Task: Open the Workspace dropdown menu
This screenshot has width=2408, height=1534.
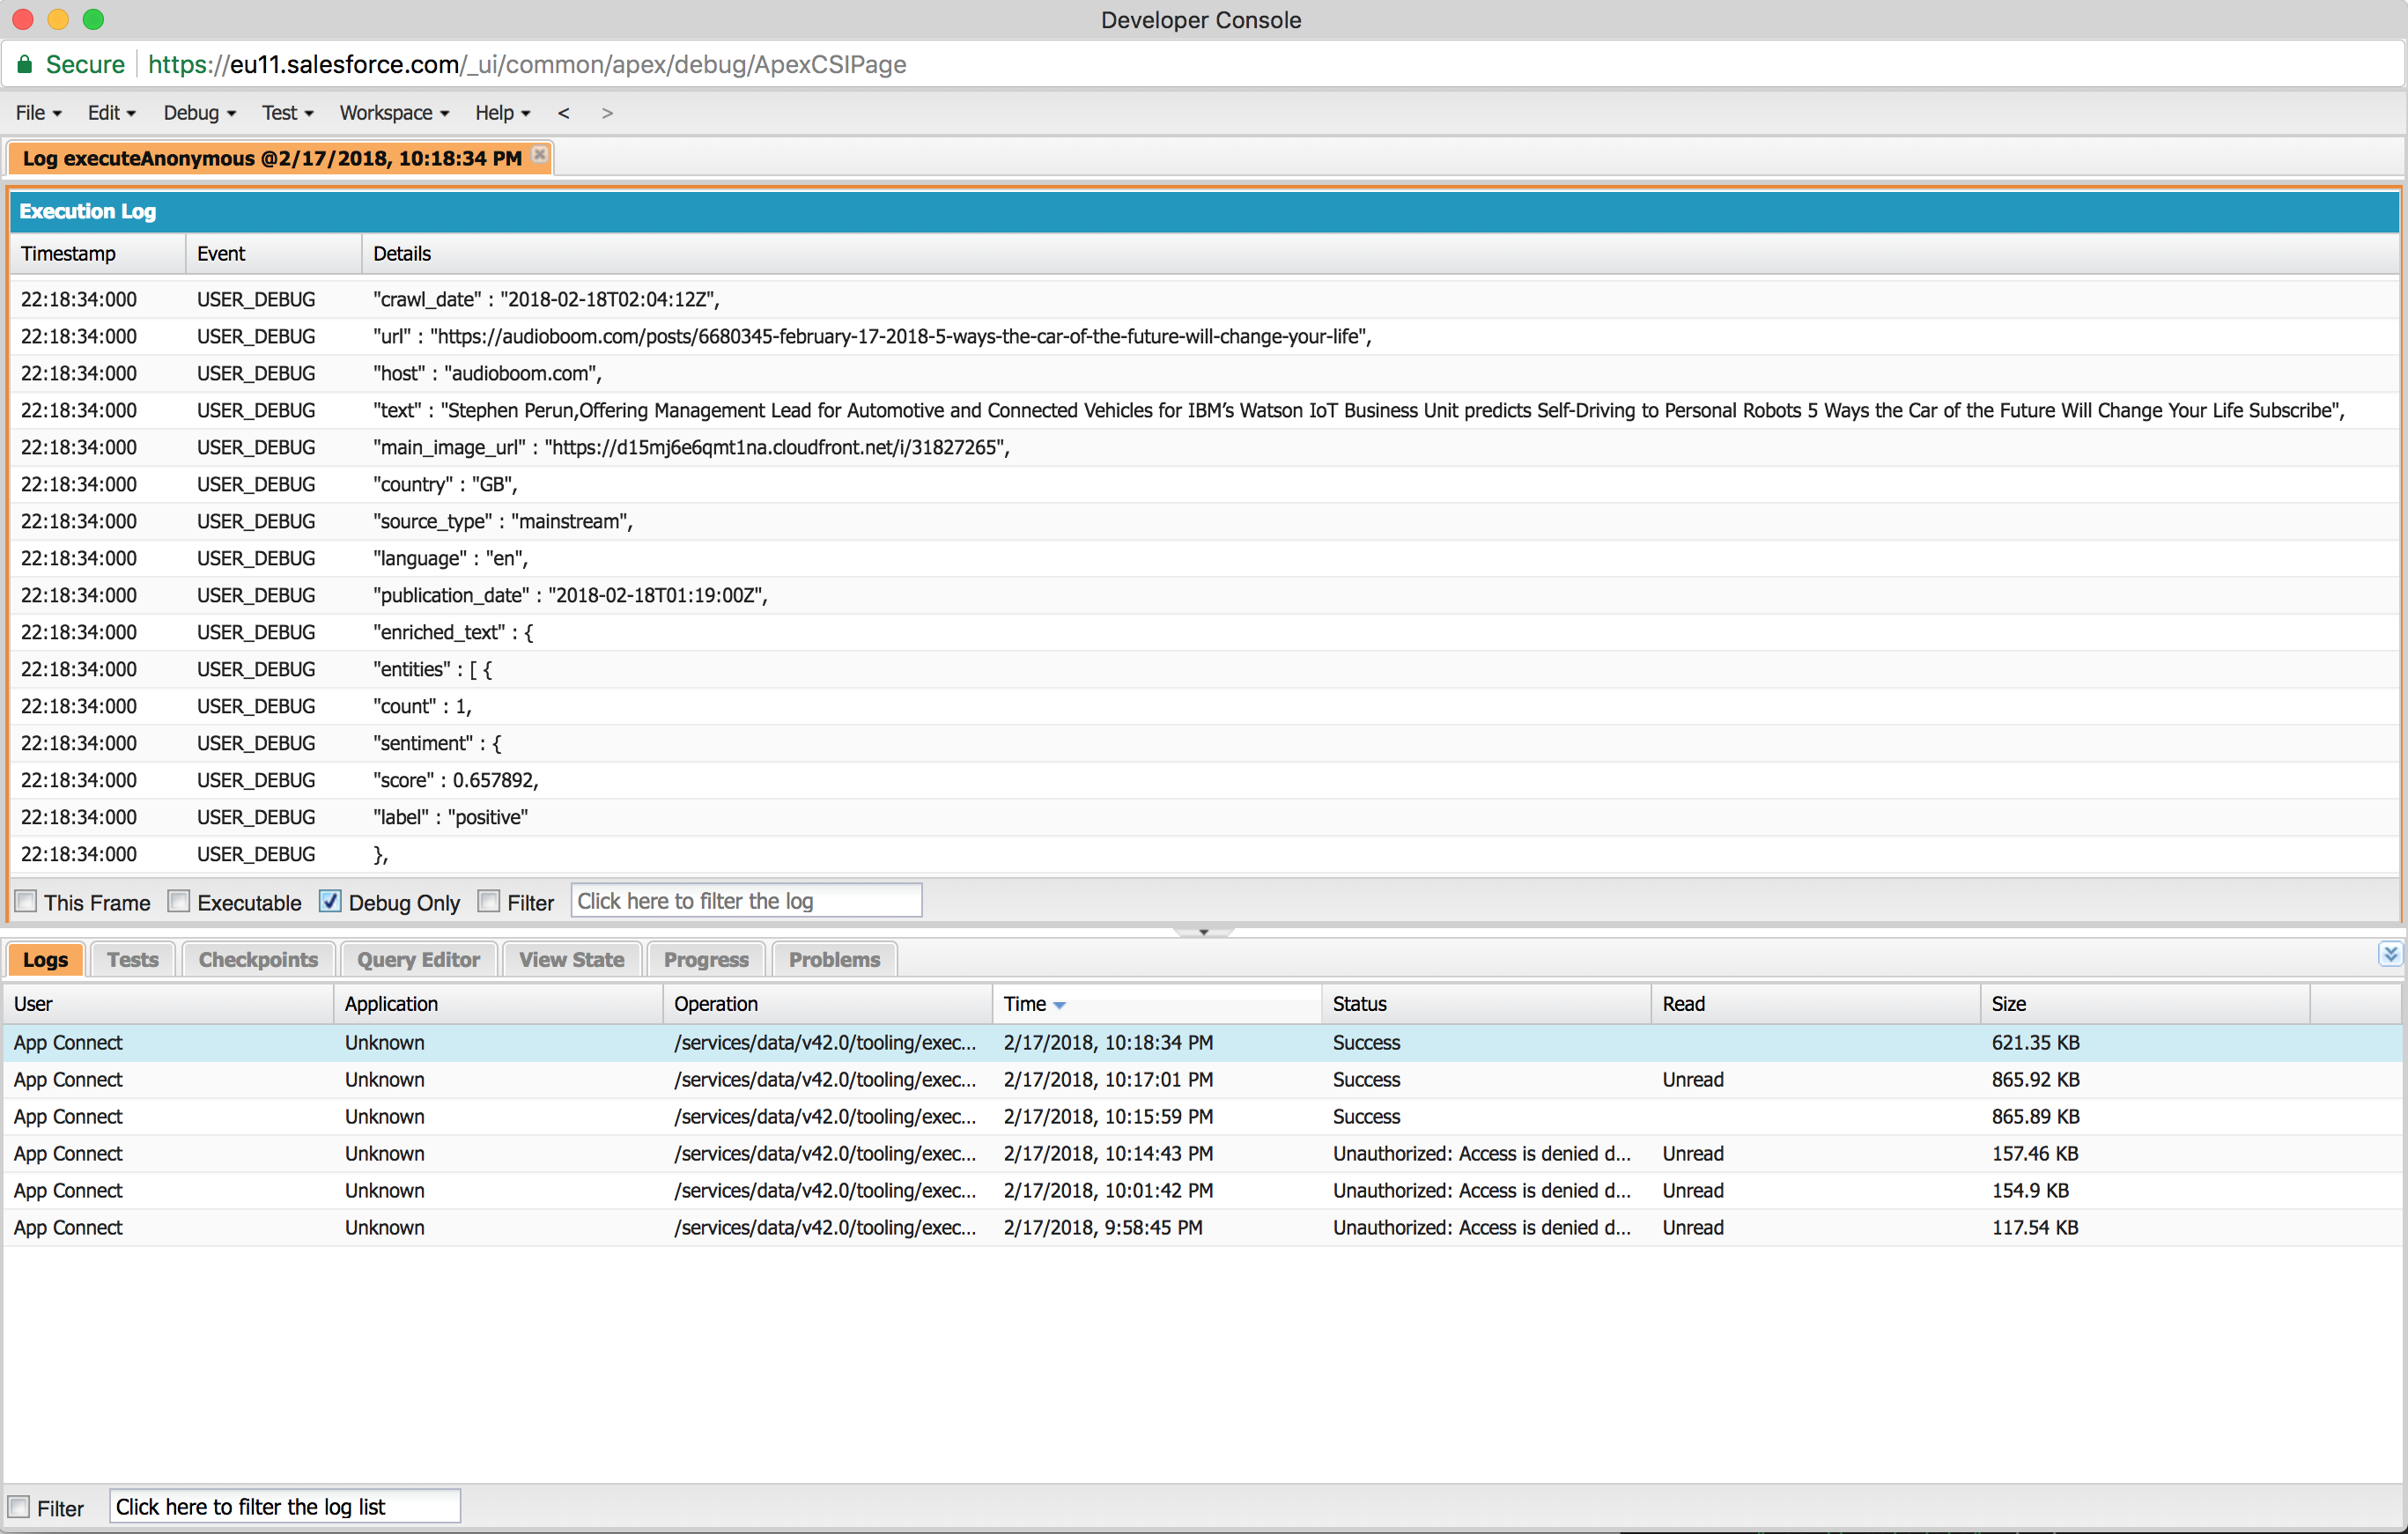Action: click(394, 113)
